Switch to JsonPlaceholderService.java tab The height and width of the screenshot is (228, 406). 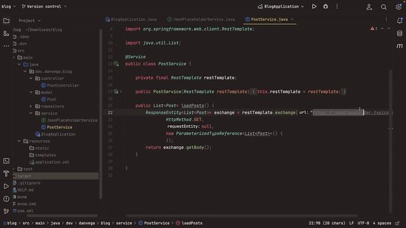pyautogui.click(x=201, y=20)
